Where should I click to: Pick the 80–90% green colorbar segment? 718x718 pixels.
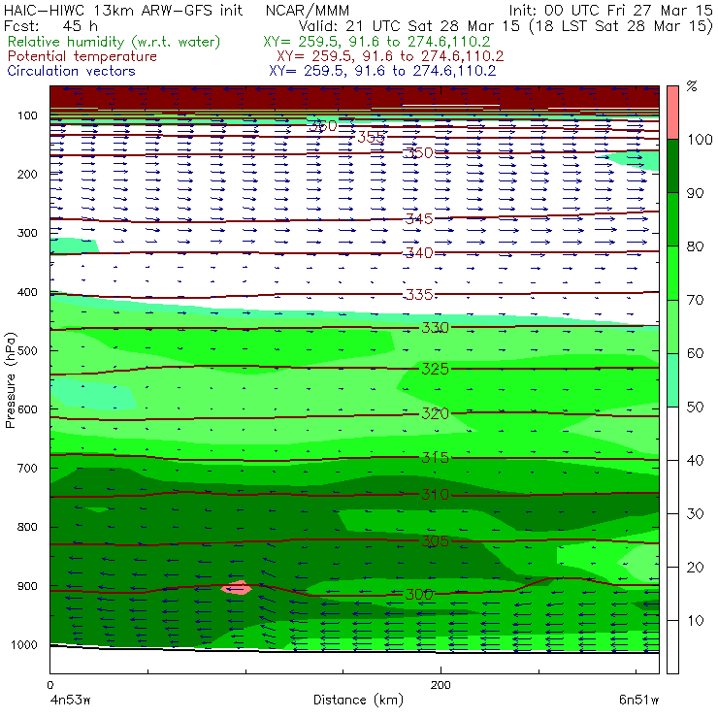672,219
